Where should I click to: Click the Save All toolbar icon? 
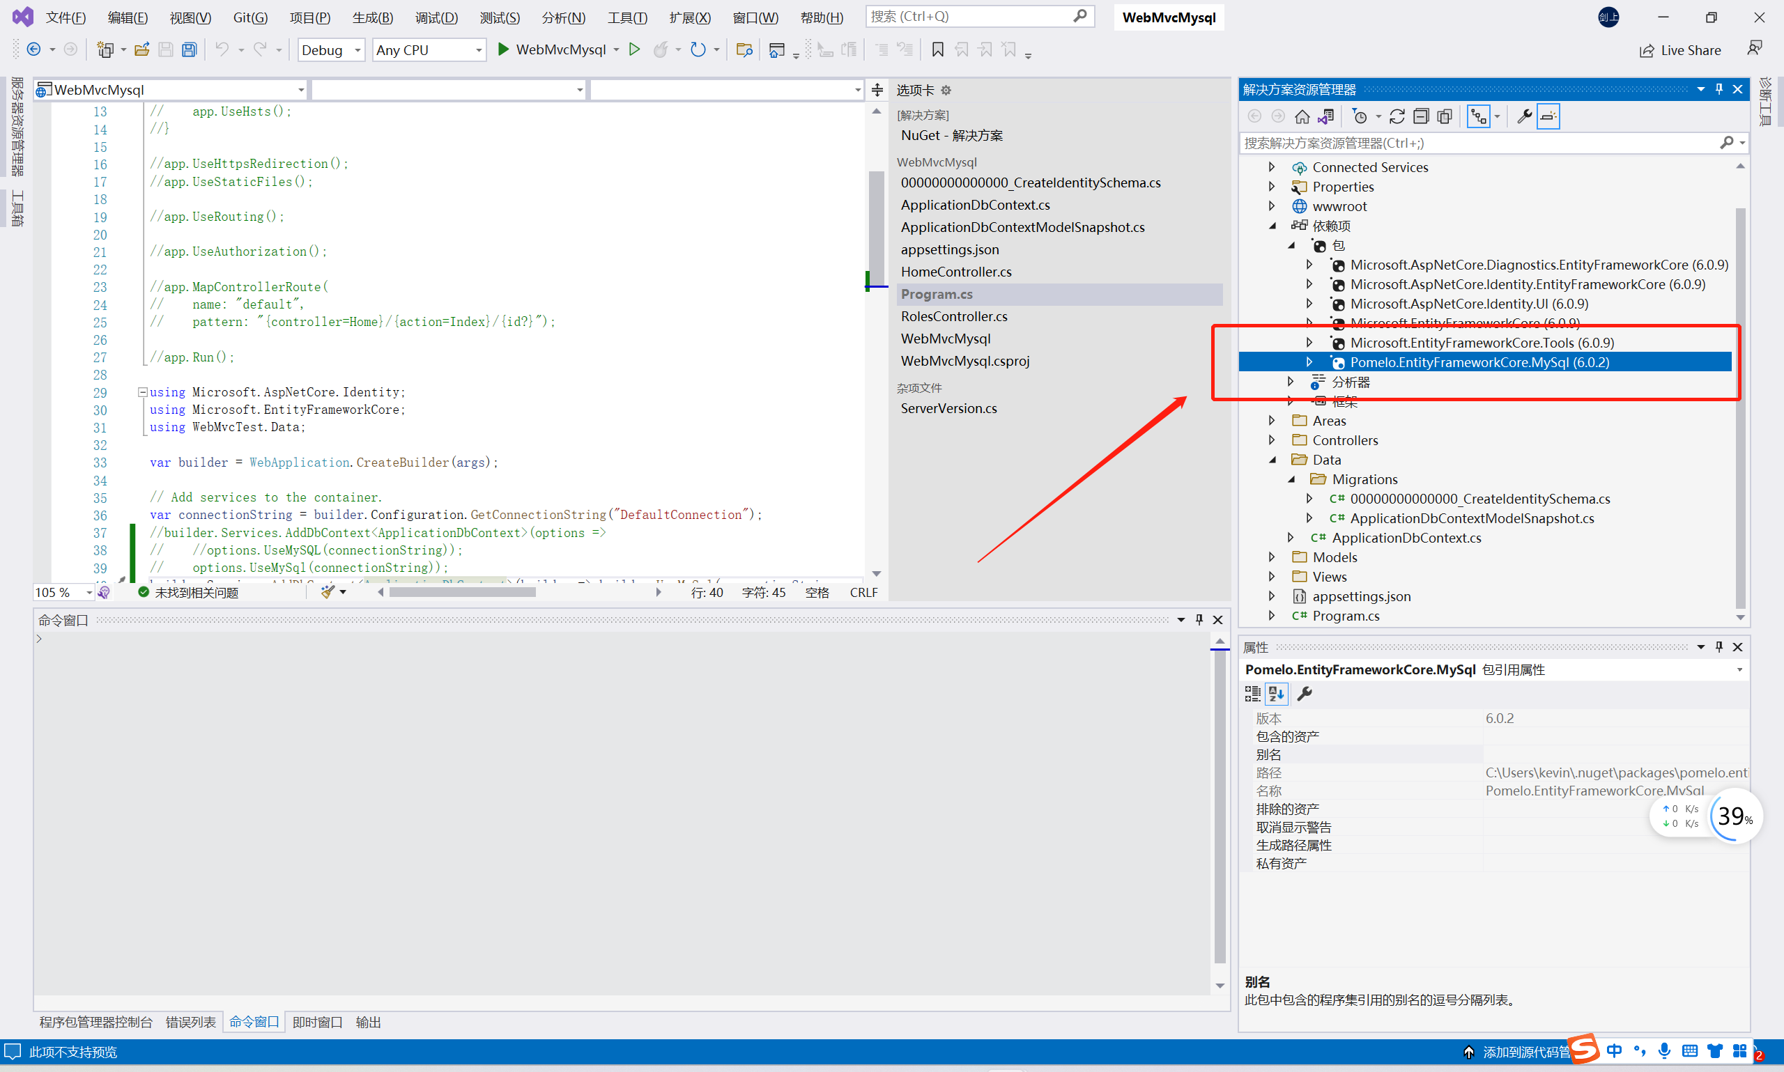pyautogui.click(x=190, y=50)
